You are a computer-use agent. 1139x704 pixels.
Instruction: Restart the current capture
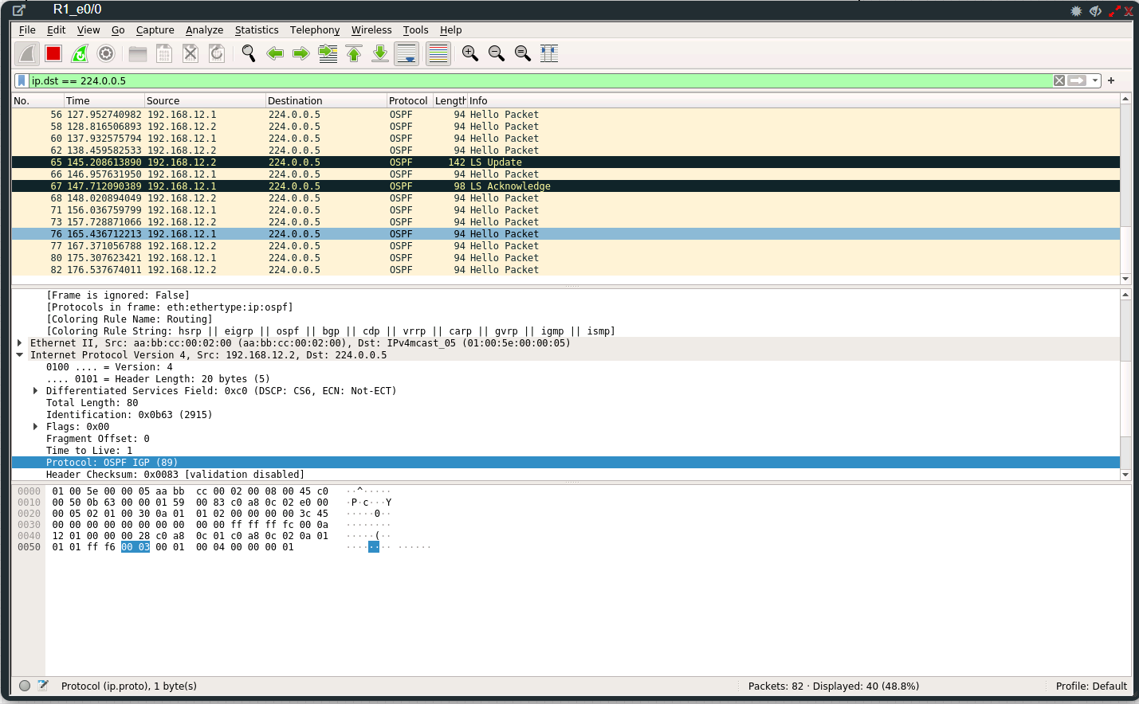pos(80,53)
